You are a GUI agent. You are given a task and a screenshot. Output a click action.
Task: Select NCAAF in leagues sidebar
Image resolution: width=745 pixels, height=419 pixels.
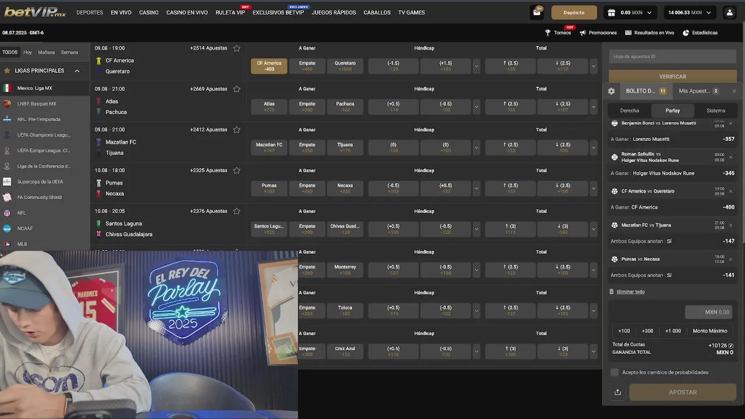point(45,229)
